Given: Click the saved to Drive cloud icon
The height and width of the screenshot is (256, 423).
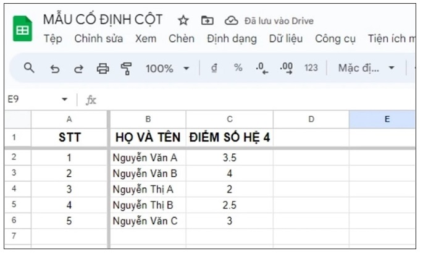Looking at the screenshot, I should pyautogui.click(x=231, y=20).
